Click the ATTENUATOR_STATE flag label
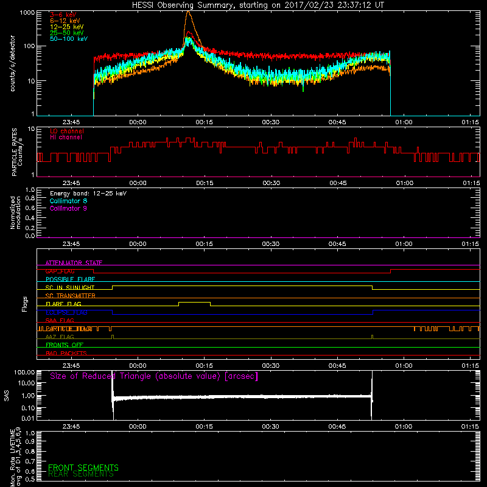This screenshot has width=487, height=487. pos(74,263)
